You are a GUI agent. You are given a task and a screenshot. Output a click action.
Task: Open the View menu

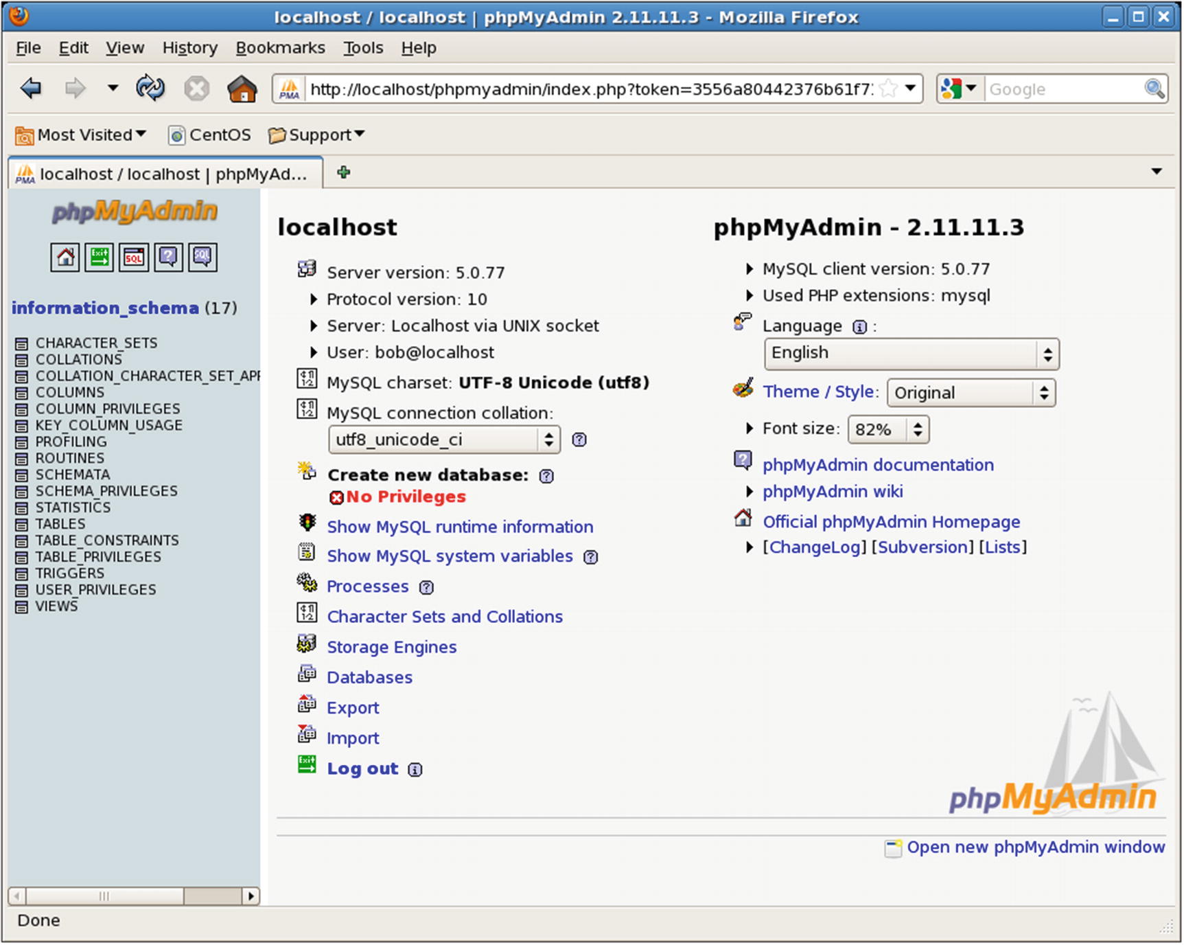pyautogui.click(x=125, y=48)
